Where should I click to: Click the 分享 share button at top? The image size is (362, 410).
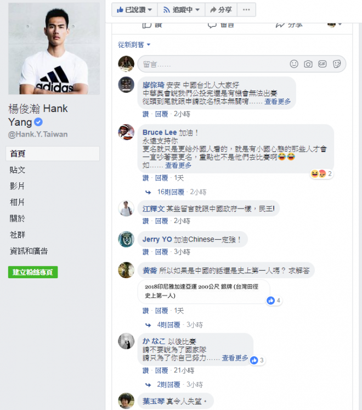tap(220, 9)
